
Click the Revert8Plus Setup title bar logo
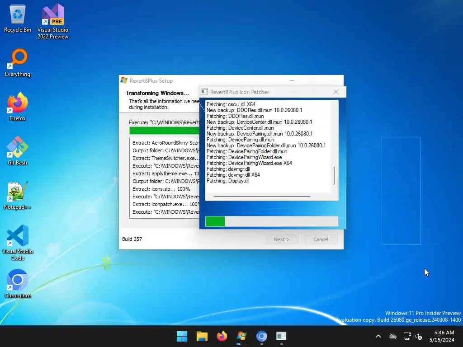(x=124, y=80)
